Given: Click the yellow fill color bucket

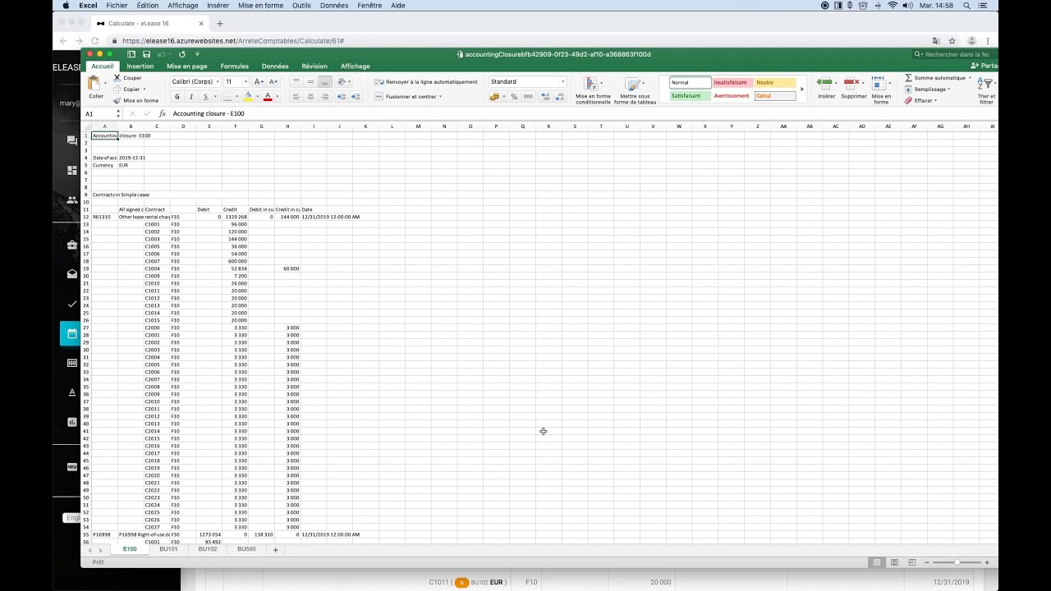Looking at the screenshot, I should (248, 97).
